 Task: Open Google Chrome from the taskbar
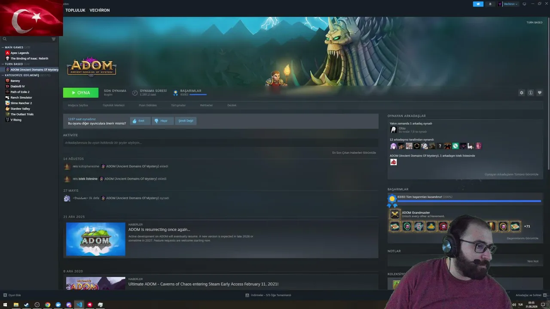click(48, 305)
